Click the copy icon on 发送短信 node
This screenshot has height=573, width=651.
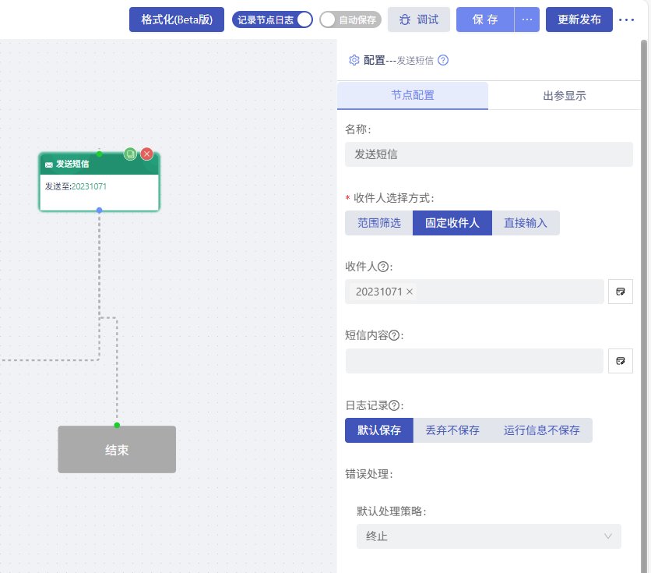[131, 154]
